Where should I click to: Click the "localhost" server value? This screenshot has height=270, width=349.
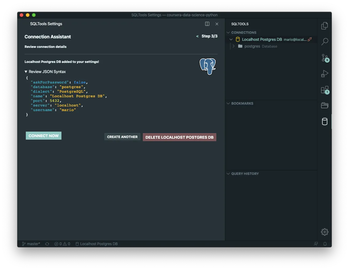pos(68,105)
